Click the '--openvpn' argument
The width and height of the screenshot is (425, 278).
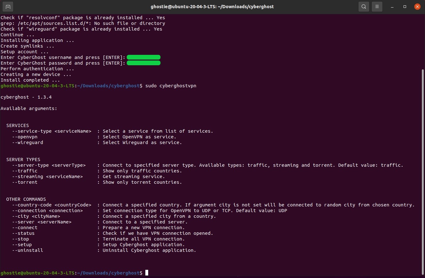coord(25,137)
